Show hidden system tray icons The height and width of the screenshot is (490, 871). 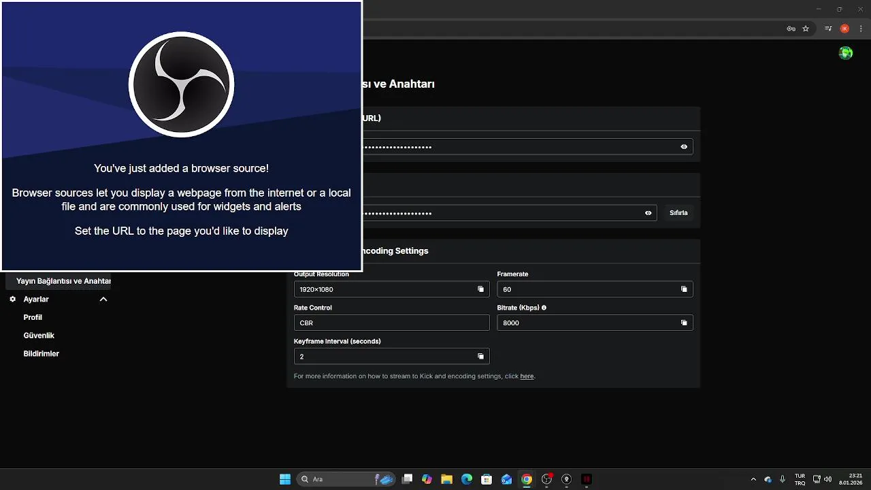(x=753, y=479)
